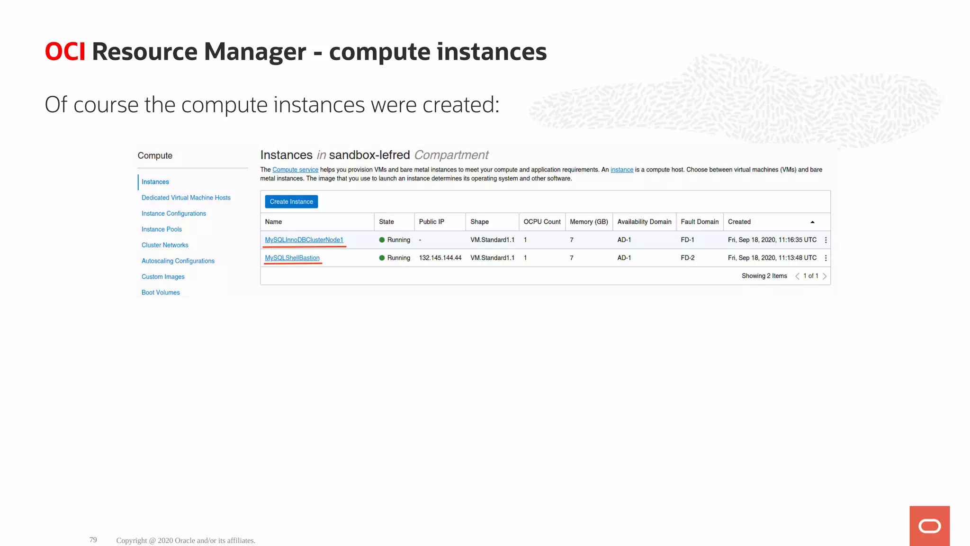Sort by OCPU Count column header
Screen dimensions: 970x546
tap(542, 222)
